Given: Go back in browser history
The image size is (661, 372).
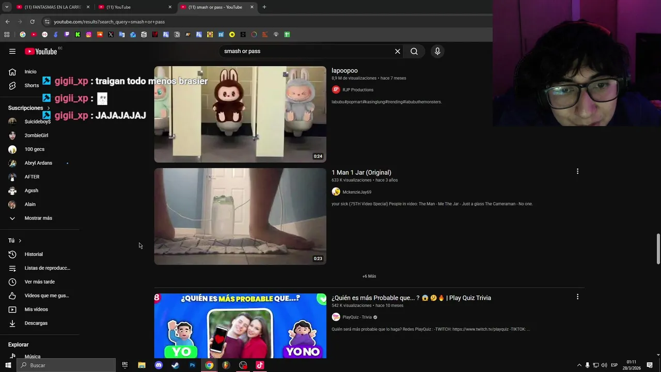Looking at the screenshot, I should click(x=7, y=22).
